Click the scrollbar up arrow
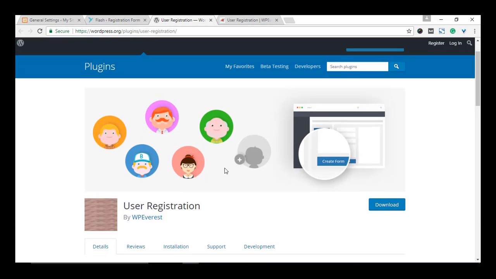This screenshot has height=279, width=496. coord(478,40)
